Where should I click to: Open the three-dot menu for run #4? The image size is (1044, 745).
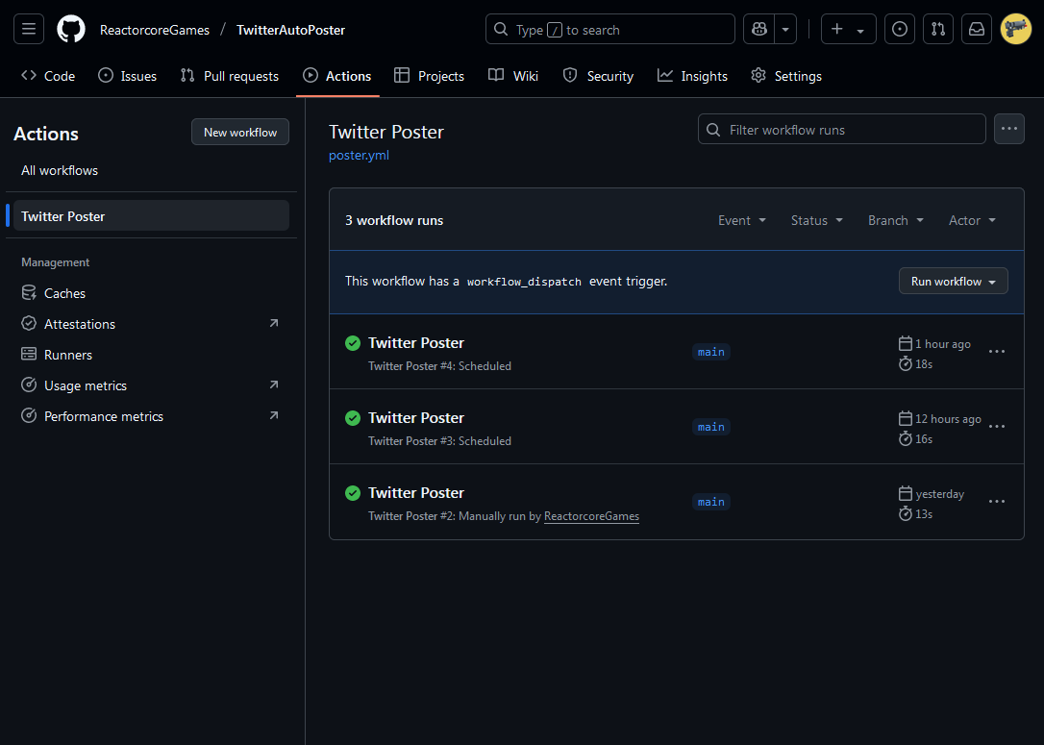[x=997, y=352]
